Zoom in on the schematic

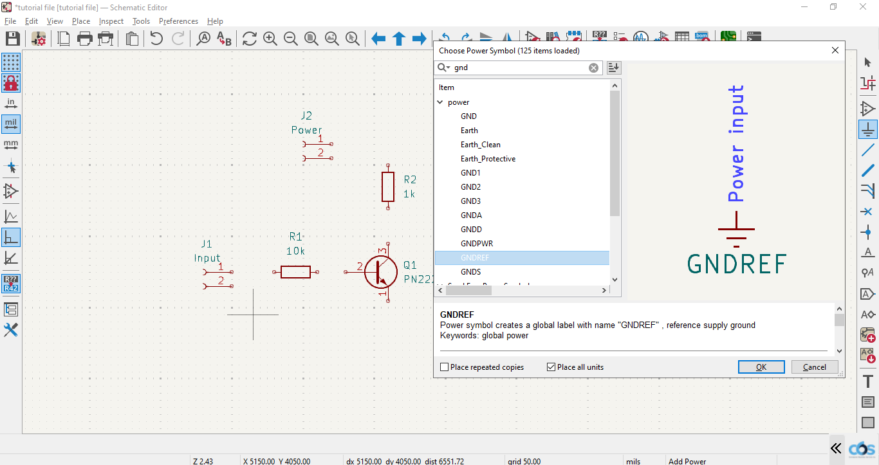[270, 39]
